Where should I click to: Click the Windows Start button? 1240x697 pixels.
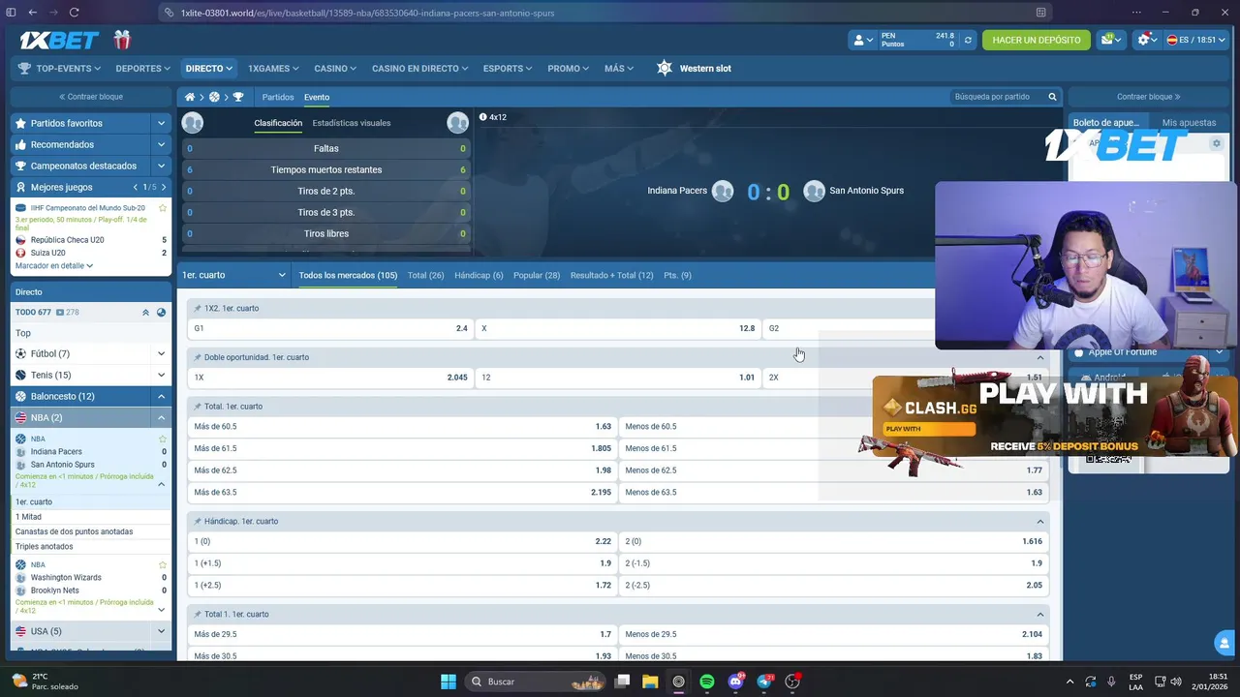449,682
